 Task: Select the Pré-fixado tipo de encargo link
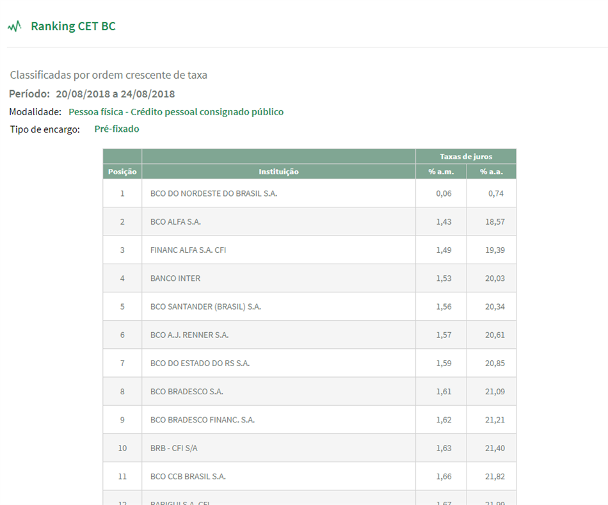(116, 129)
